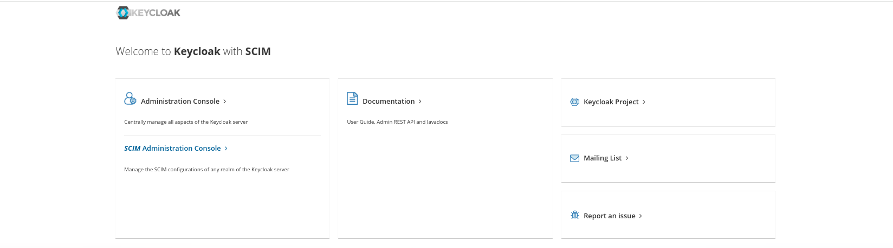Click the Keycloak logo in header
Screen dimensions: 893x248
148,12
